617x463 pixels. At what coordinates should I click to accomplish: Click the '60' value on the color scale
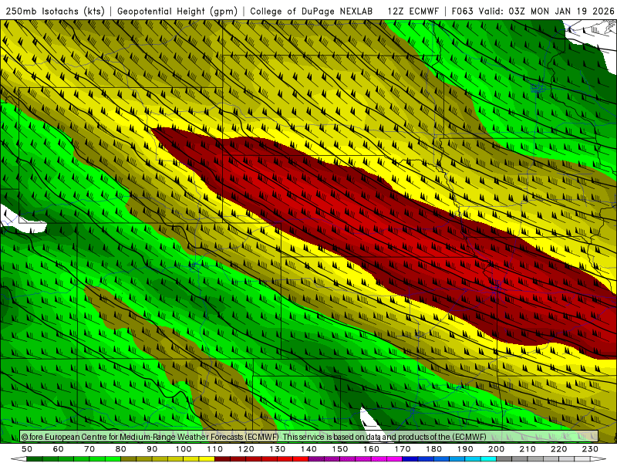coord(59,449)
